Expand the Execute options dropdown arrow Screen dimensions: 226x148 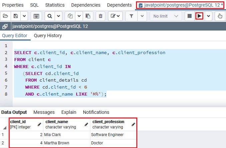click(x=209, y=16)
